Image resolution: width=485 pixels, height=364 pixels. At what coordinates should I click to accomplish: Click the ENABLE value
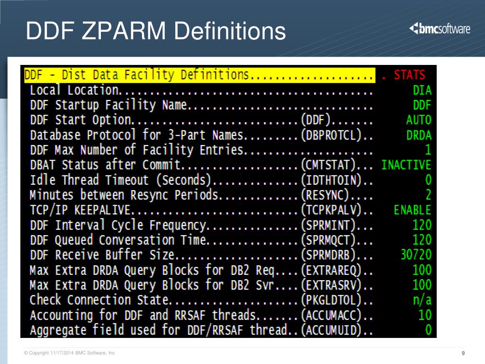tap(413, 210)
